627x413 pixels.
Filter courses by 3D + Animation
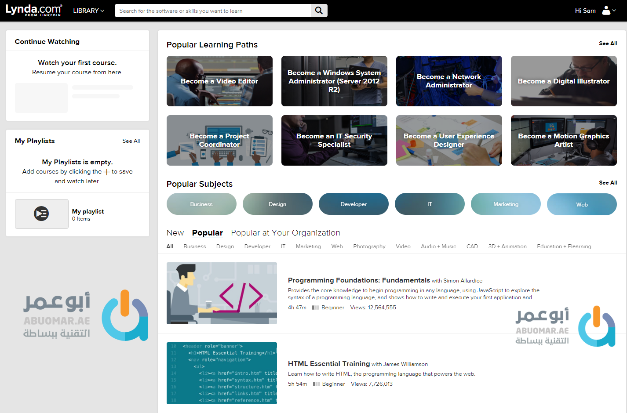(x=507, y=246)
